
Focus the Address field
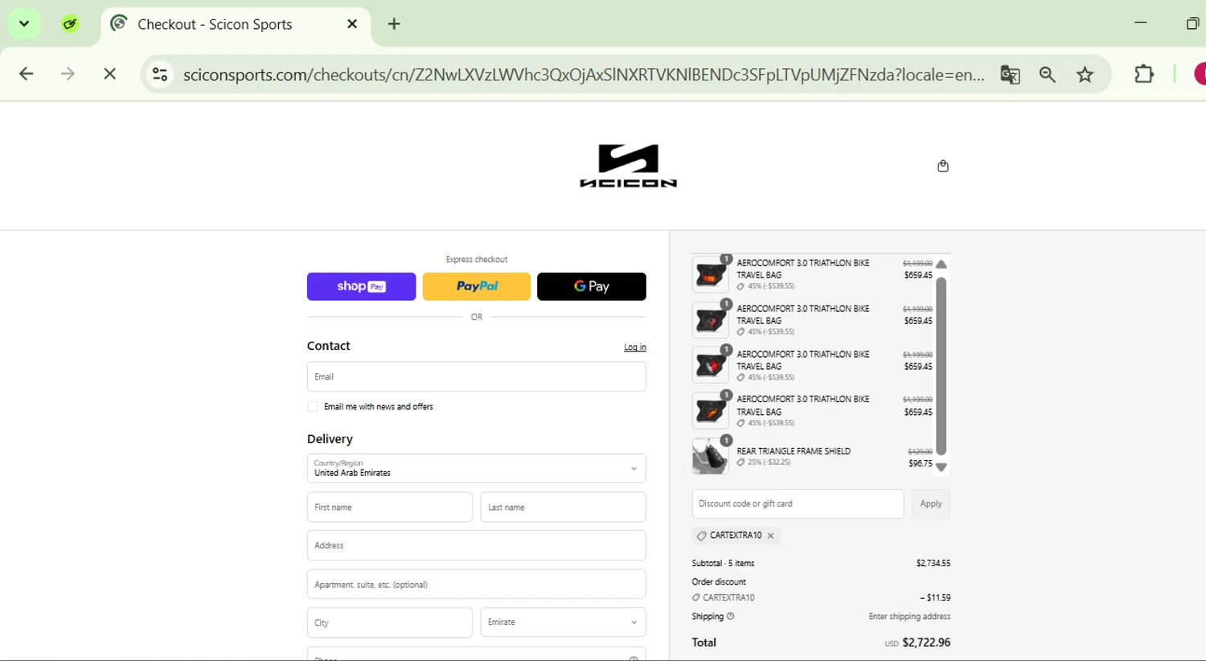[477, 545]
